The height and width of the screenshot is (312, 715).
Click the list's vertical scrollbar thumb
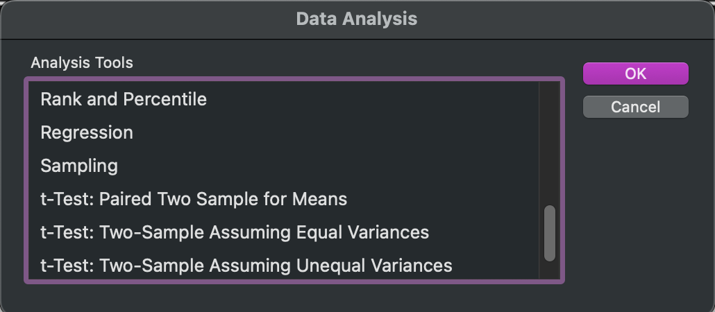point(550,233)
